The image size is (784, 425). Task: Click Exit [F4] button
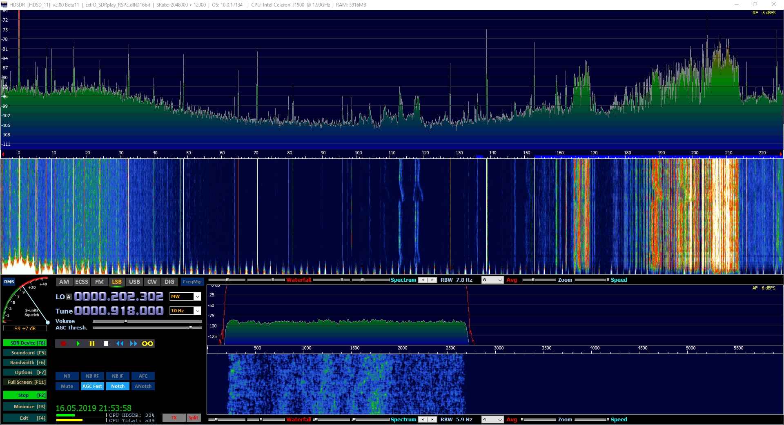click(24, 418)
